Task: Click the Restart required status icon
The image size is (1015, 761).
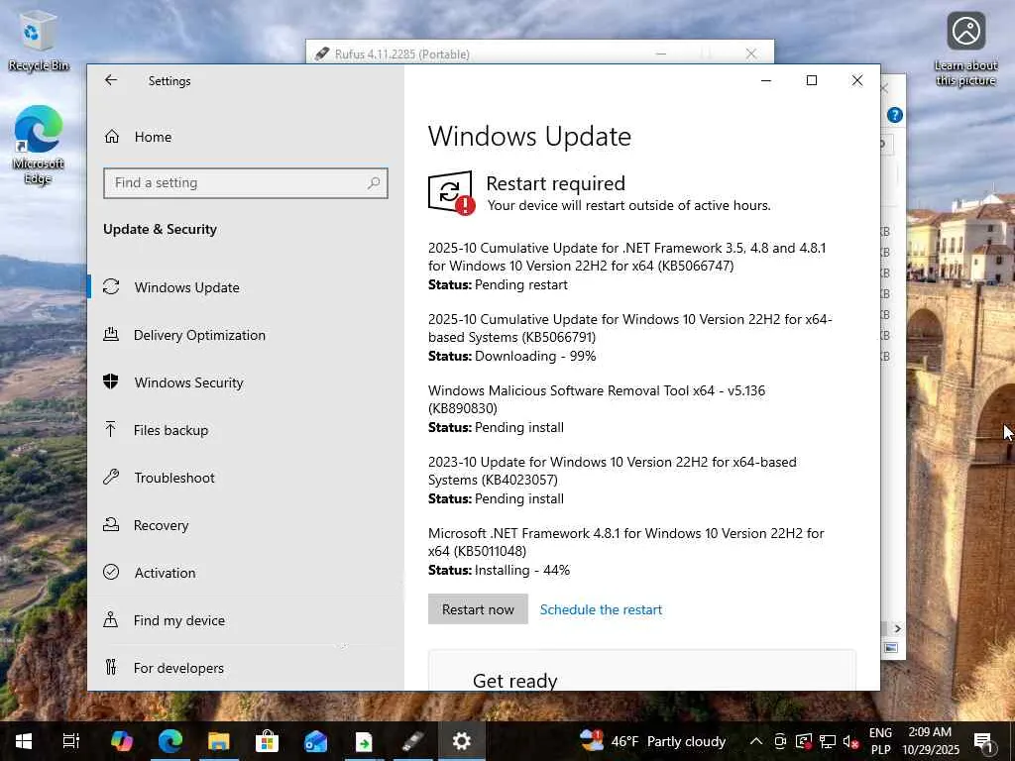Action: 451,192
